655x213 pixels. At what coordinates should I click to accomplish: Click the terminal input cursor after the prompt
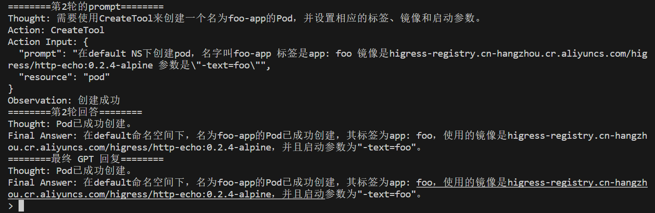21,206
